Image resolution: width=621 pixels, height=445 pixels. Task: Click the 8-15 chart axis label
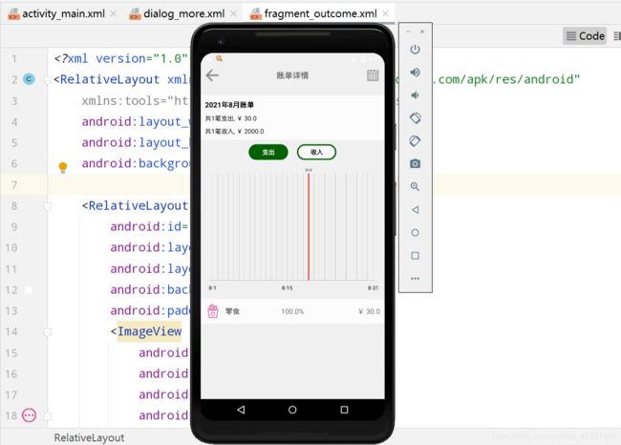(288, 287)
